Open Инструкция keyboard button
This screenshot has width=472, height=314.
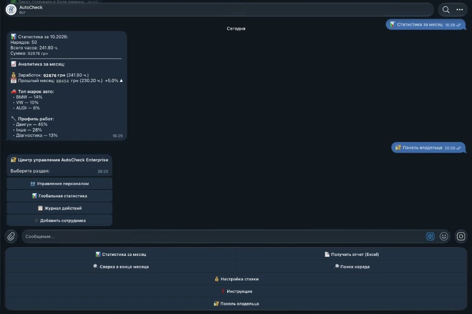coord(236,291)
